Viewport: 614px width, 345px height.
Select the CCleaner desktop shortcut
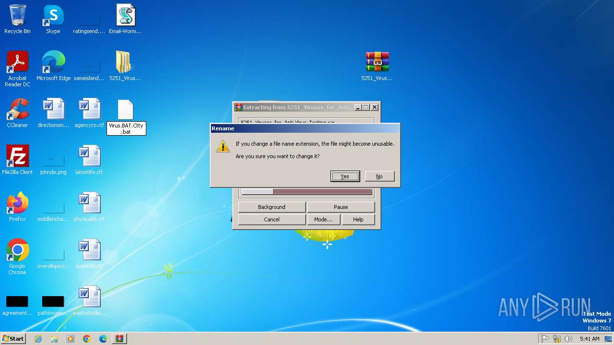(x=17, y=113)
